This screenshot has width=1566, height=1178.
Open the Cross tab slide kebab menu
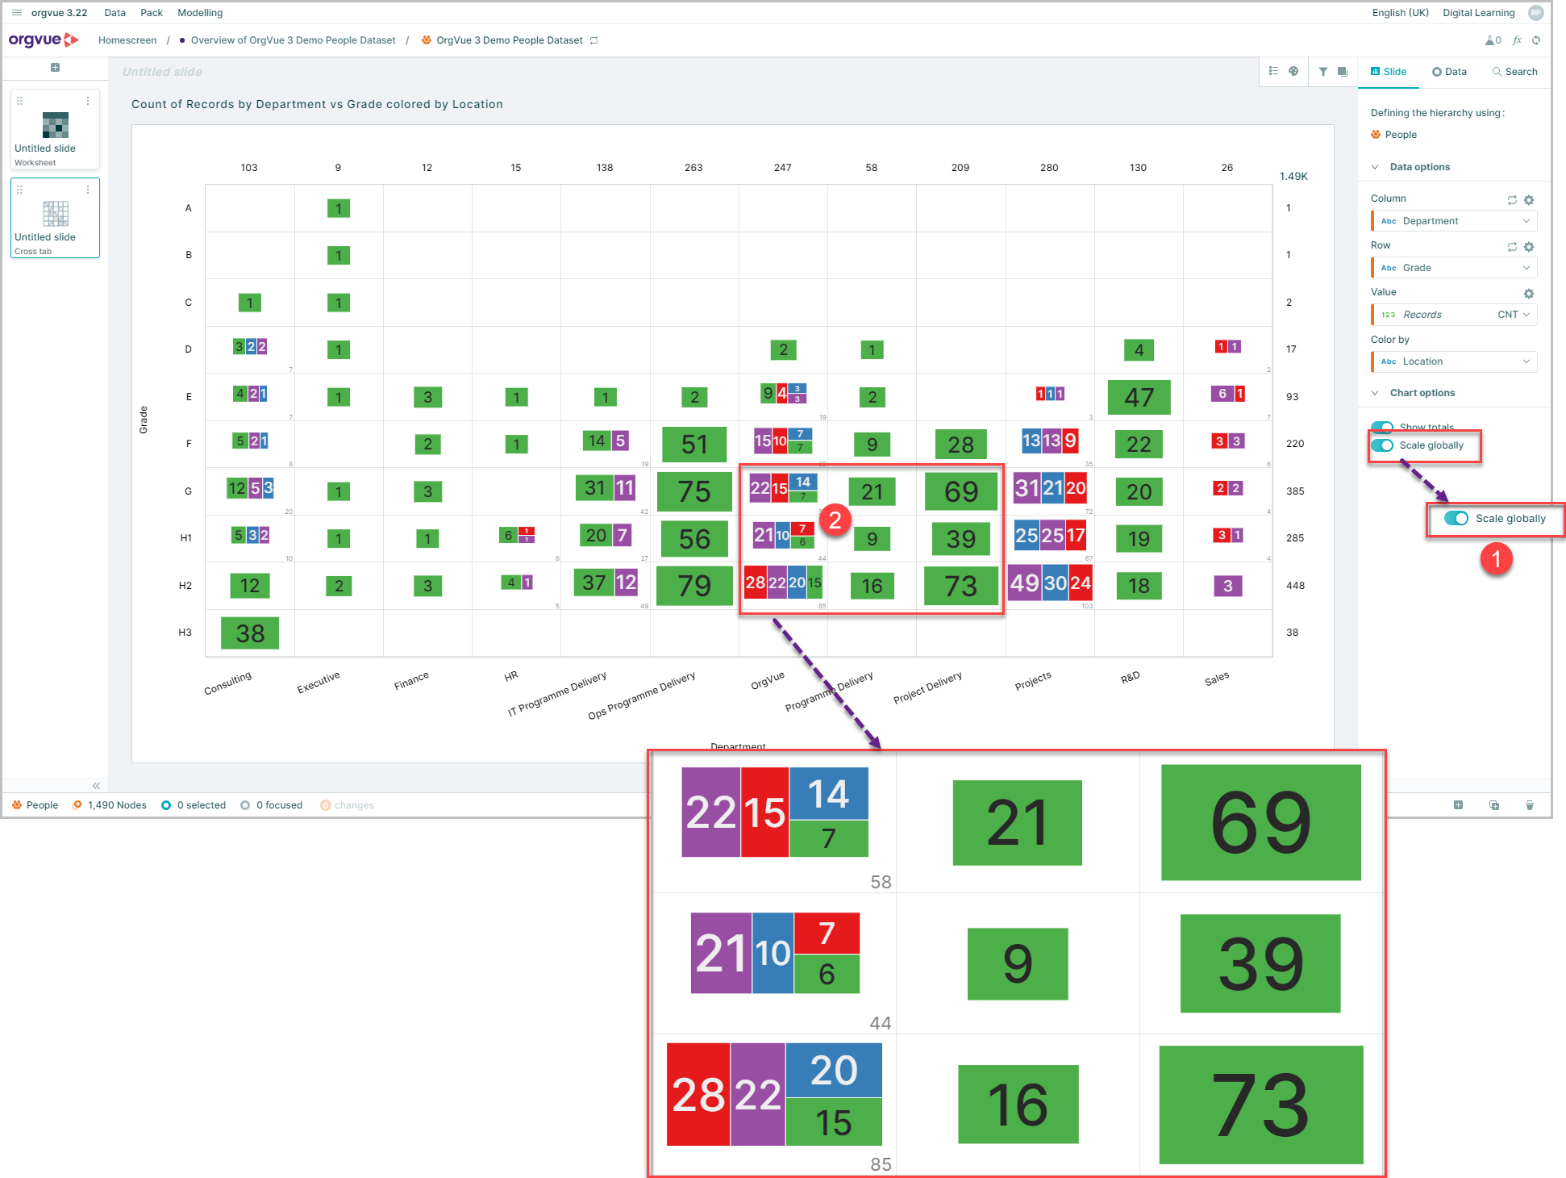point(88,190)
